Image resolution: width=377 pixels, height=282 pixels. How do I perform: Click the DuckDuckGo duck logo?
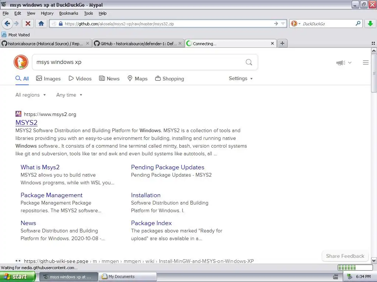(x=21, y=62)
